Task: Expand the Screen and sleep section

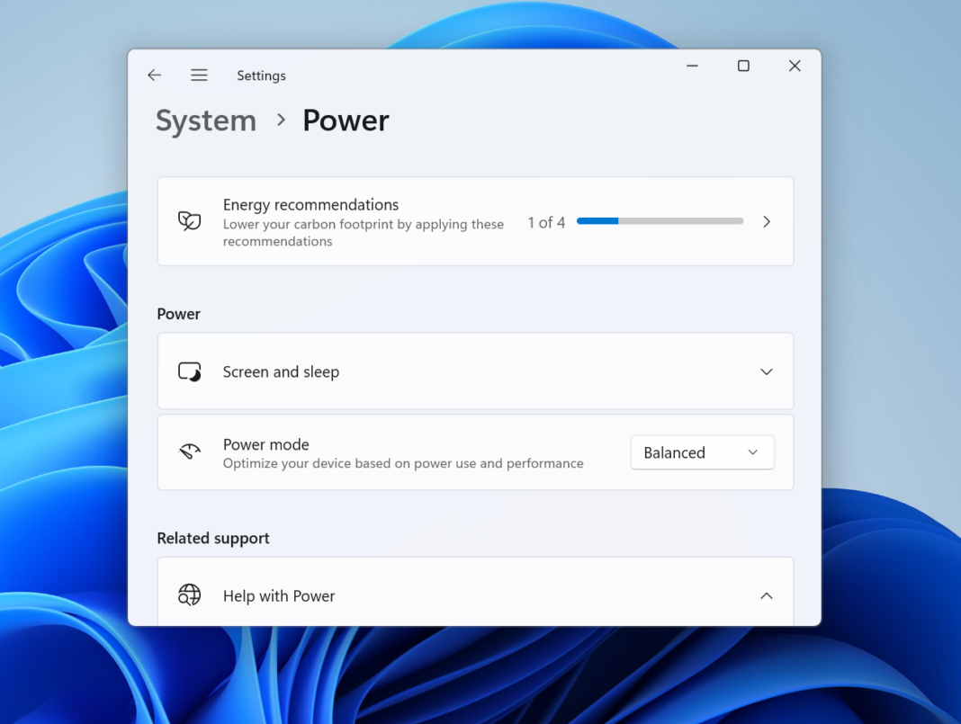Action: click(767, 371)
